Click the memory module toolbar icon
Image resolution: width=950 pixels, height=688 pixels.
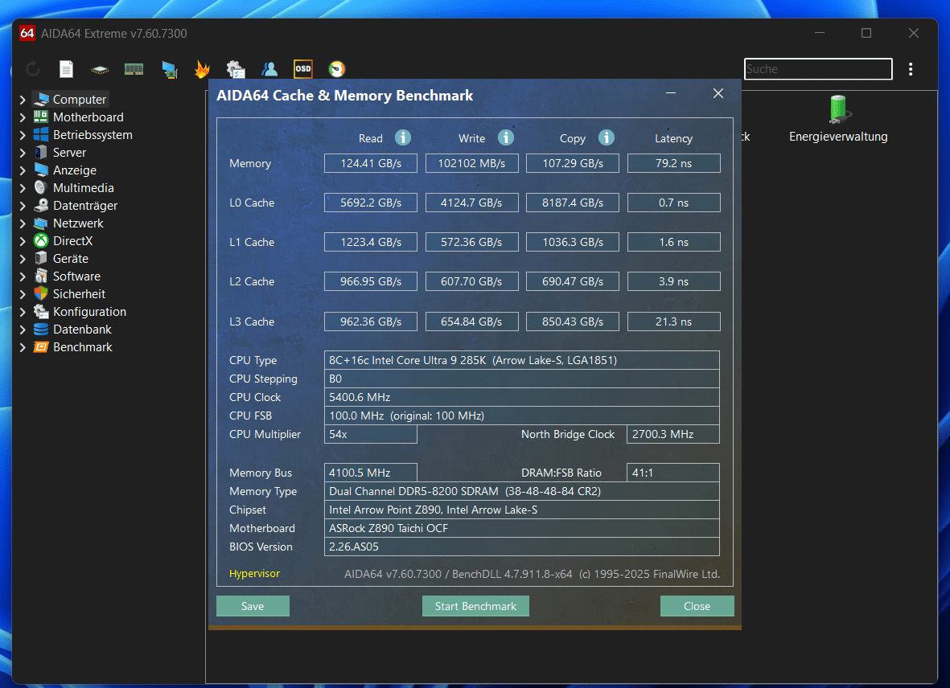pyautogui.click(x=134, y=69)
